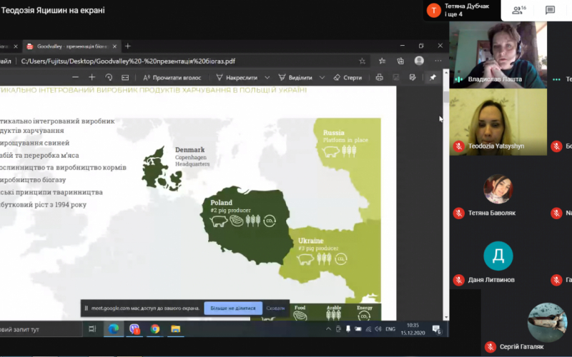Image resolution: width=572 pixels, height=357 pixels.
Task: Click the save icon in PDF toolbar
Action: click(x=396, y=77)
